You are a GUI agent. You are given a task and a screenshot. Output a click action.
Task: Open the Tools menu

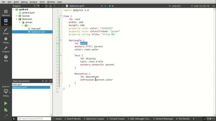[42, 2]
